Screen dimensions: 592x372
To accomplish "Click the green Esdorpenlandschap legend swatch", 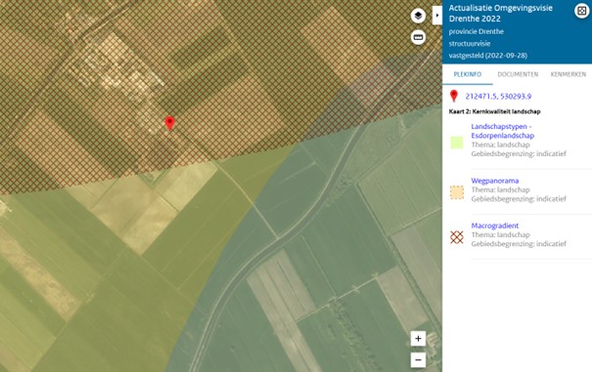I will [x=457, y=143].
